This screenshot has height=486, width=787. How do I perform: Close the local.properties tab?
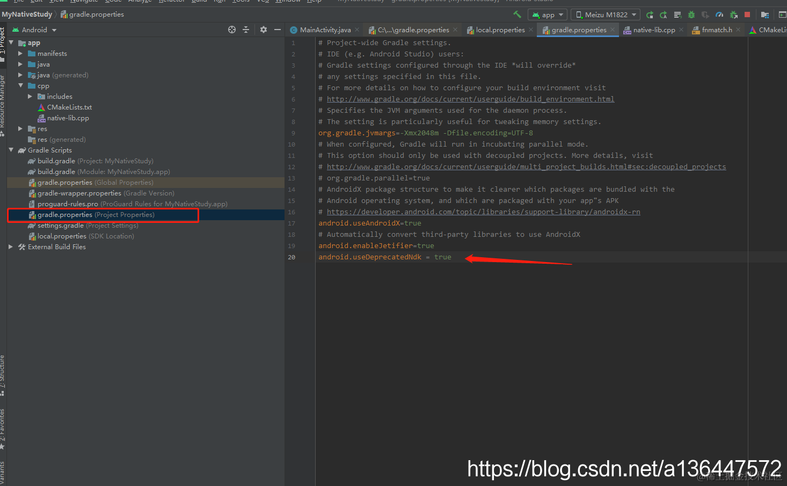(x=531, y=30)
